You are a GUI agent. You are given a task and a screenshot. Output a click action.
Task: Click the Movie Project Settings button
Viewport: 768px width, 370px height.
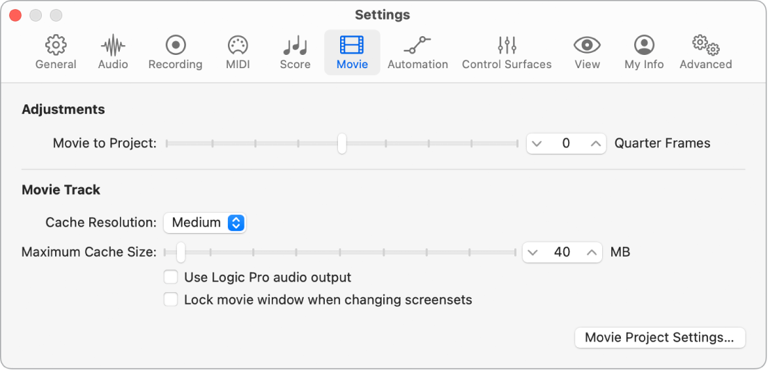coord(660,338)
